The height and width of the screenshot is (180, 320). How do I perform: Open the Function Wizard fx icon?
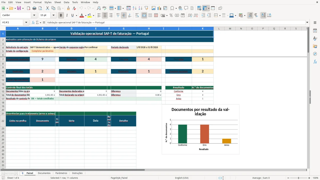pos(33,22)
